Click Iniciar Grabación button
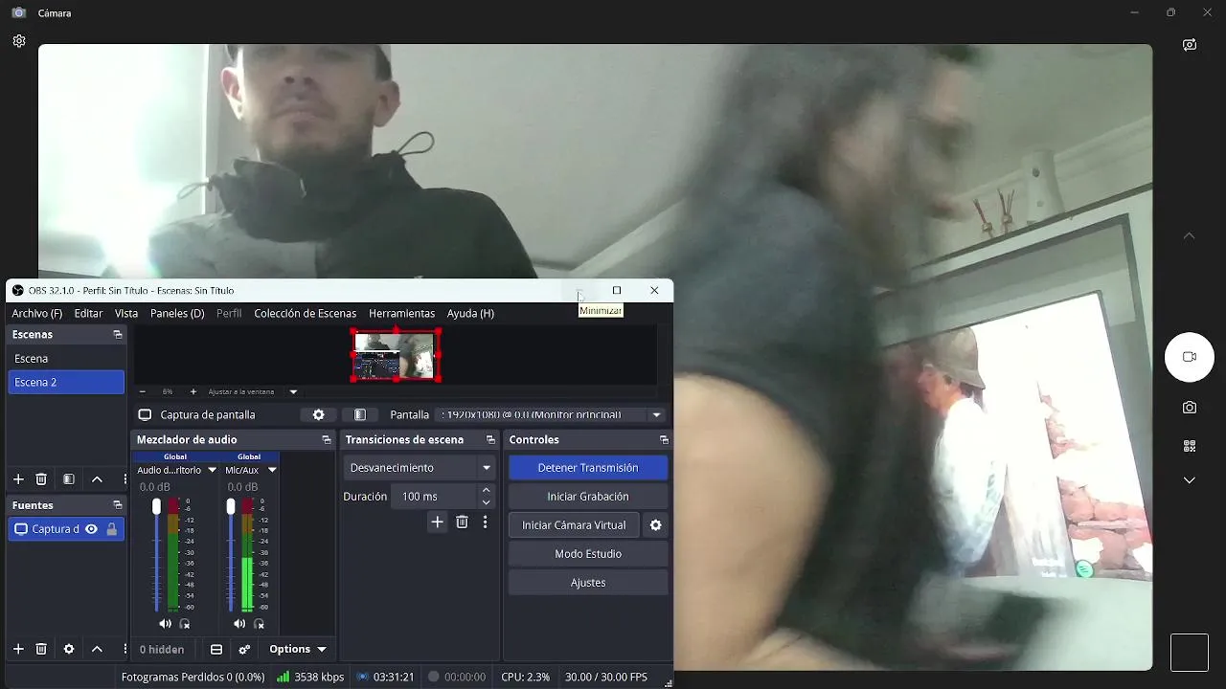The height and width of the screenshot is (689, 1226). (588, 497)
